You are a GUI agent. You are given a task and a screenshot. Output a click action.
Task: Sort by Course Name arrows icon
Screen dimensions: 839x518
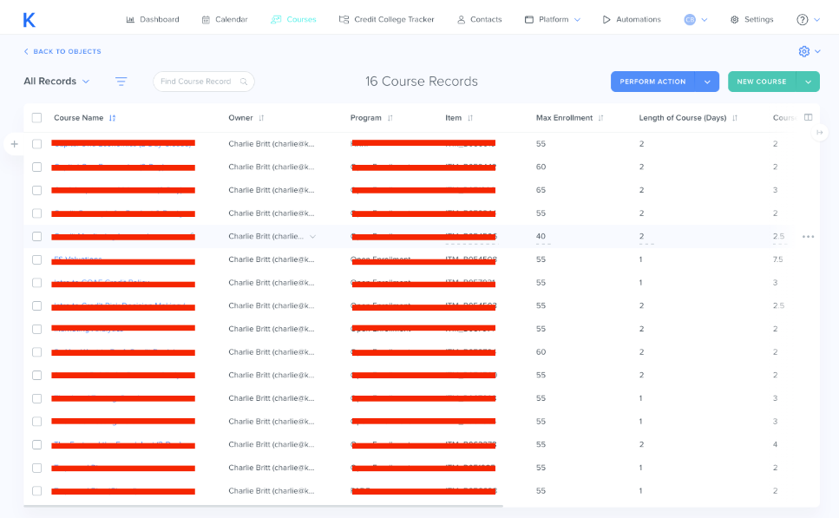point(113,118)
